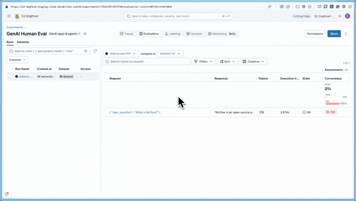Click the Response column header
The height and width of the screenshot is (201, 356).
point(221,78)
